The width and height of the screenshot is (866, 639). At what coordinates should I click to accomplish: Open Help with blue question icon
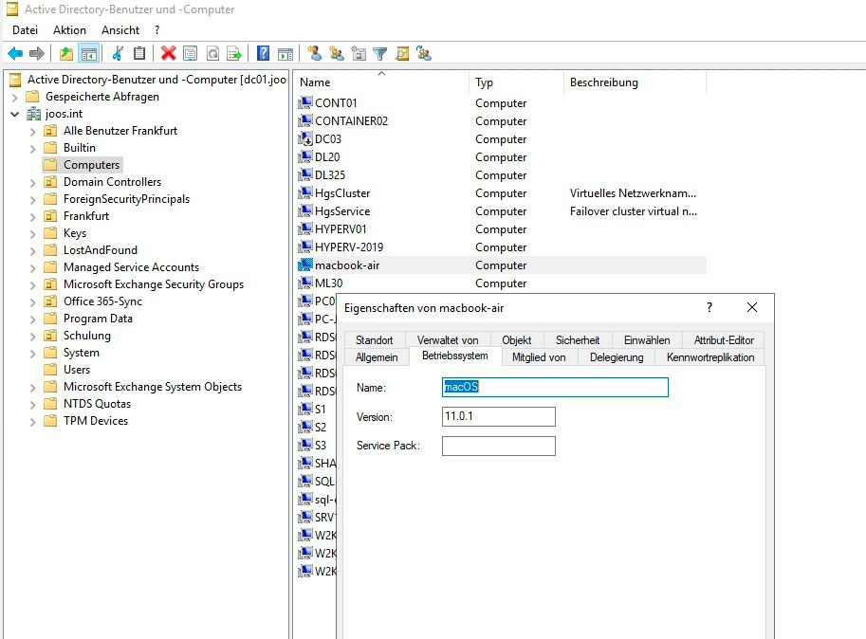264,53
